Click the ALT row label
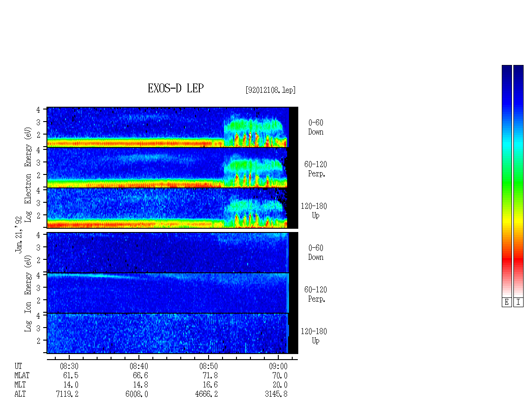This screenshot has height=406, width=525. [x=20, y=394]
